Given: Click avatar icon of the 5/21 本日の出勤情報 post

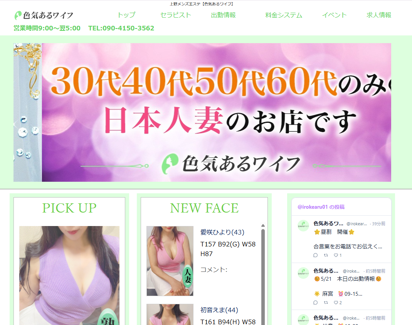Looking at the screenshot, I should tap(303, 273).
